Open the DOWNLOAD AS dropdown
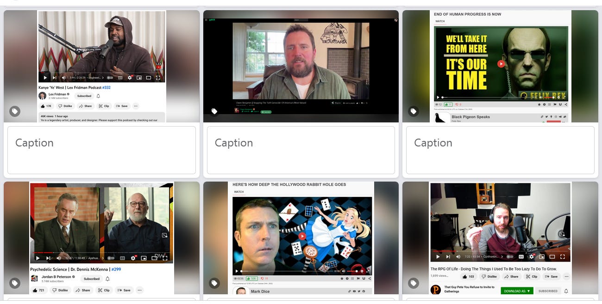 pyautogui.click(x=517, y=291)
